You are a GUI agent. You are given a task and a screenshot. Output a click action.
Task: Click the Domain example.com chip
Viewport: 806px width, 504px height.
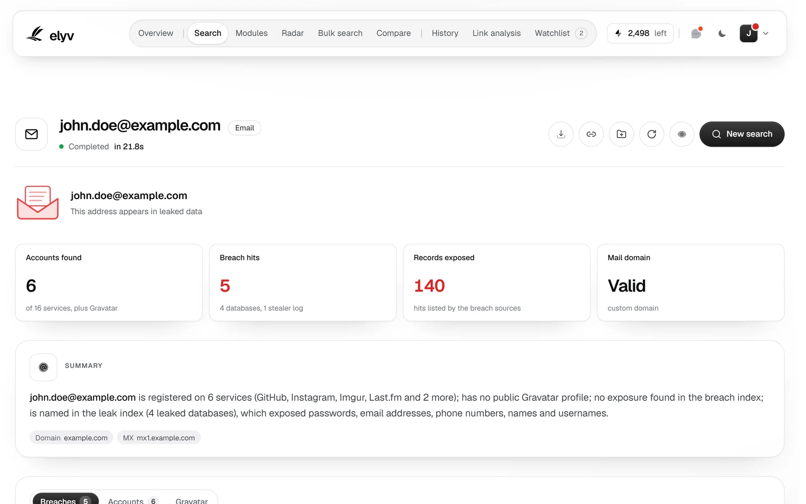(72, 437)
